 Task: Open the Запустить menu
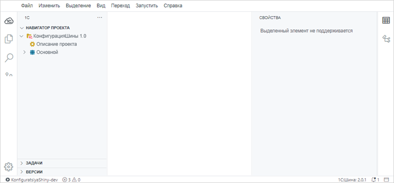click(147, 5)
